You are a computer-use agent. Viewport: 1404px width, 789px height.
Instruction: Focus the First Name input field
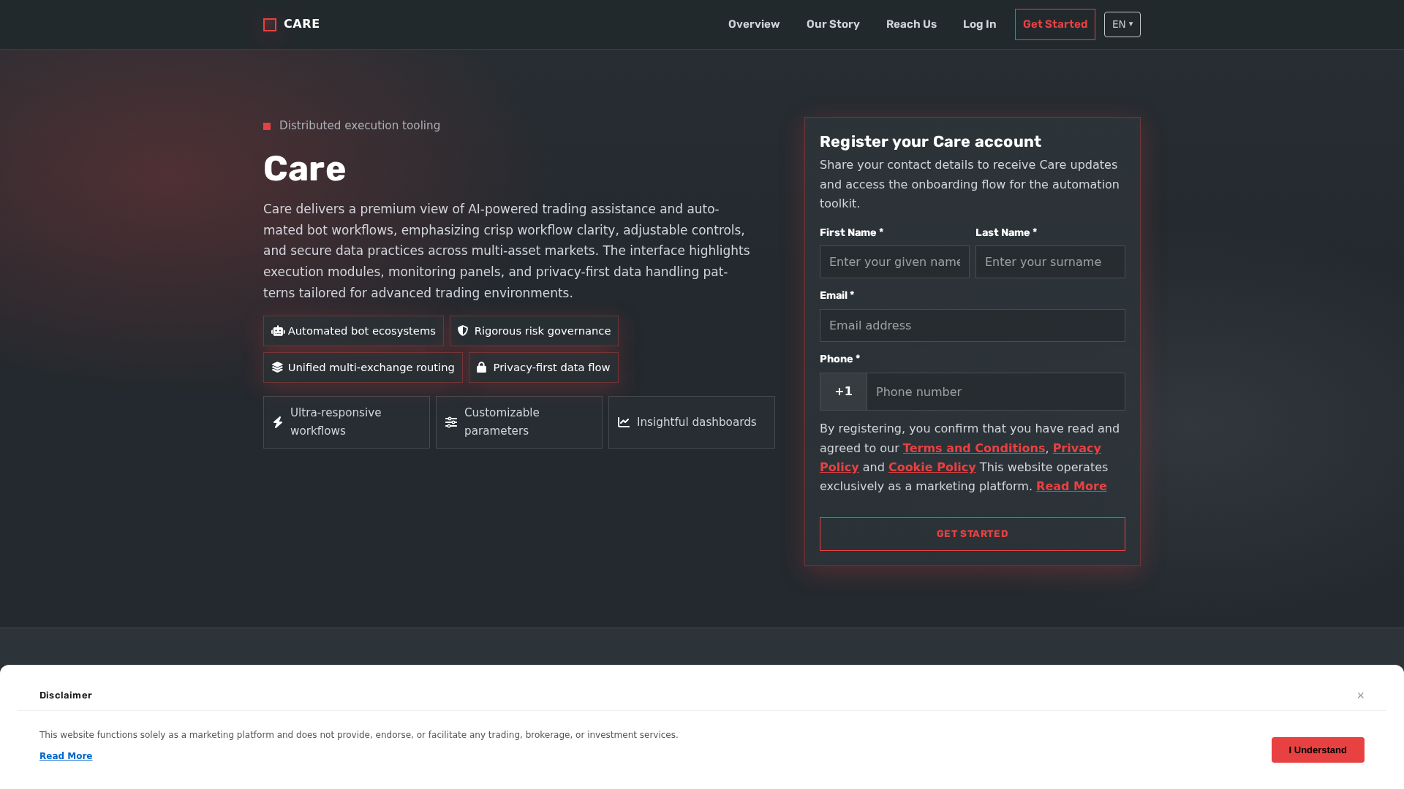(x=894, y=262)
